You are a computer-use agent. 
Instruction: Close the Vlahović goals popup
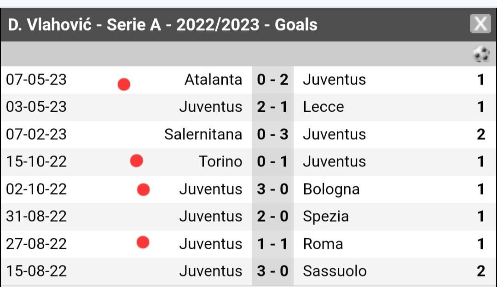click(480, 23)
